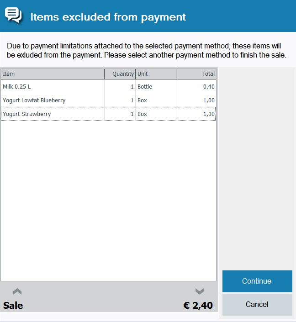
Task: Click the chat bubbles dialog icon
Action: click(13, 15)
